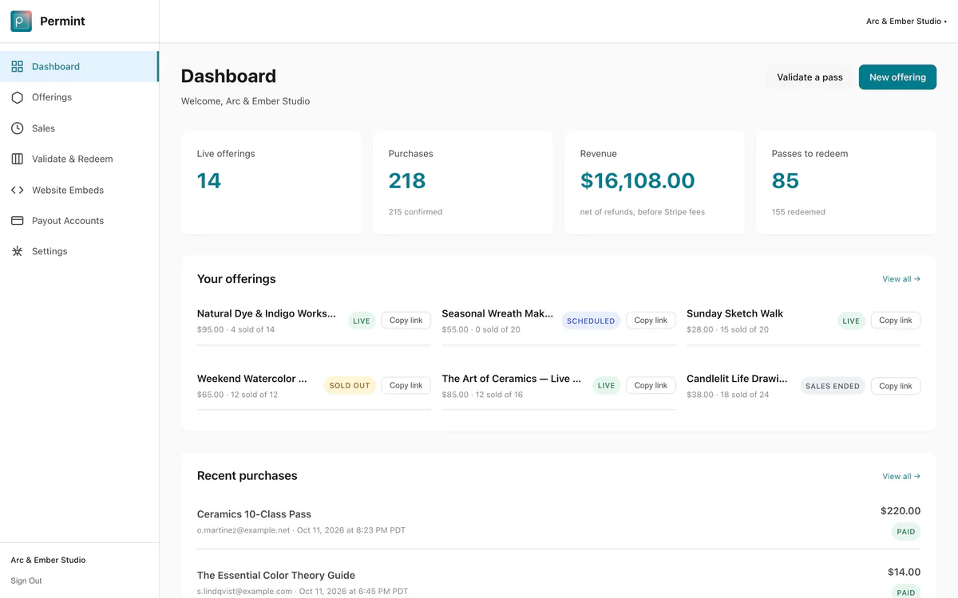Click the $14.00 purchase amount
The height and width of the screenshot is (598, 958).
coord(904,572)
